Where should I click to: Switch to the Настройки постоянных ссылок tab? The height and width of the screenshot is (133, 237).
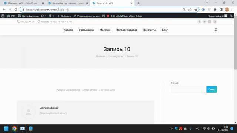[x=68, y=3]
